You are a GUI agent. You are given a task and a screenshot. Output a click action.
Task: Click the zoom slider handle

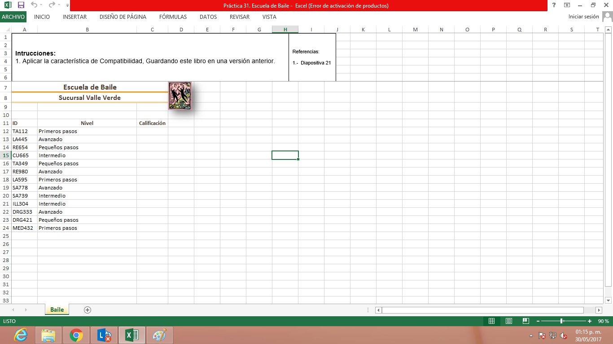(x=562, y=321)
